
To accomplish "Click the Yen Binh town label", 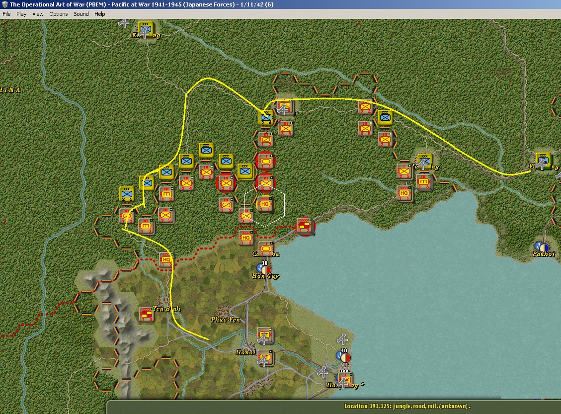I will tap(166, 309).
